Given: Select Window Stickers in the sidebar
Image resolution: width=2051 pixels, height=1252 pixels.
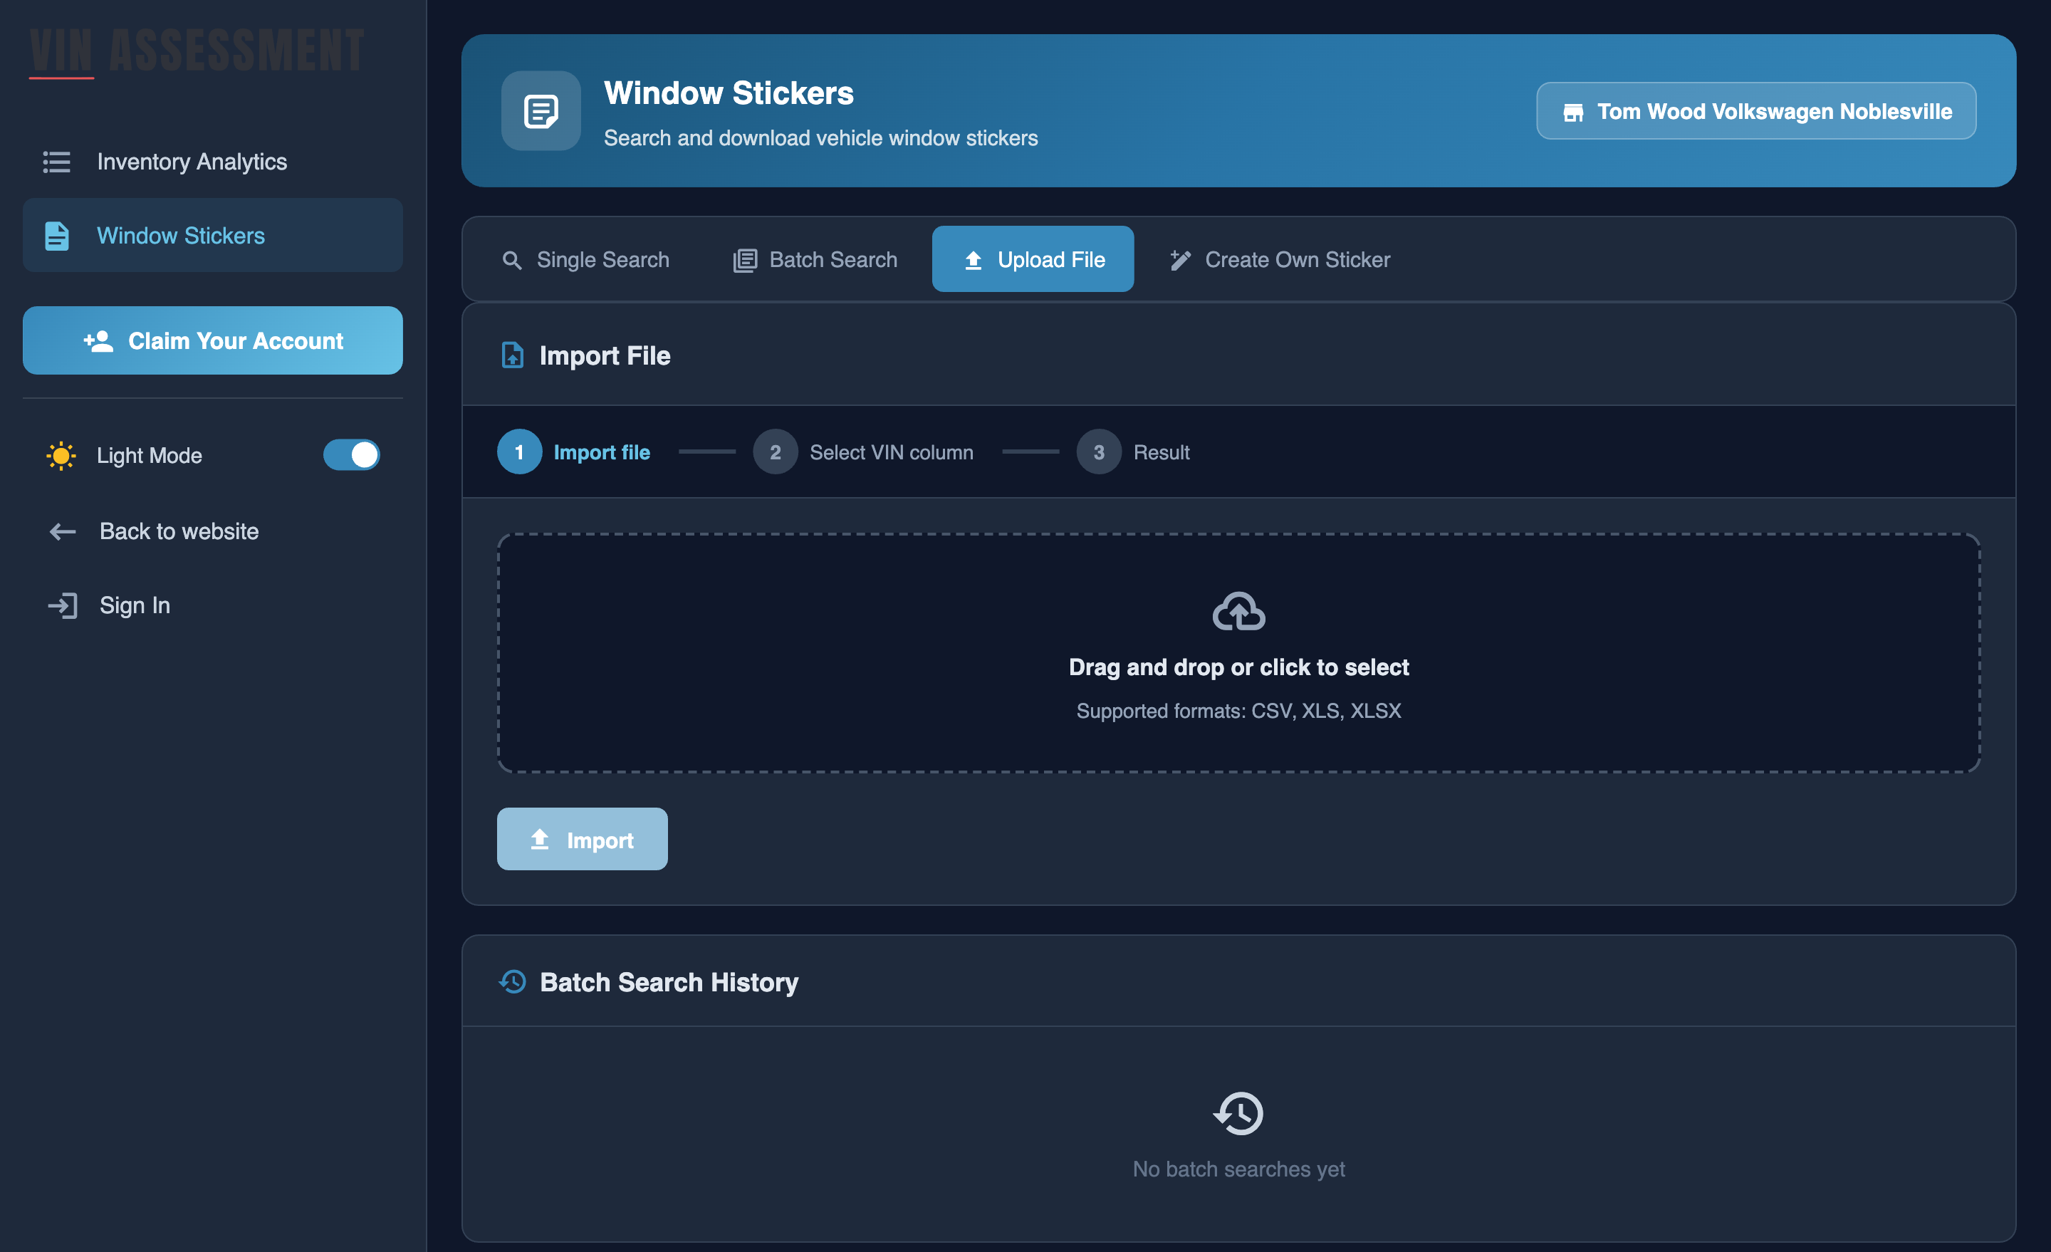Looking at the screenshot, I should coord(213,236).
